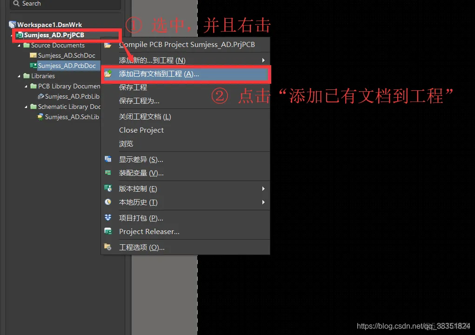Choose 装配变量 (V)... entry
The height and width of the screenshot is (335, 475).
[x=186, y=173]
